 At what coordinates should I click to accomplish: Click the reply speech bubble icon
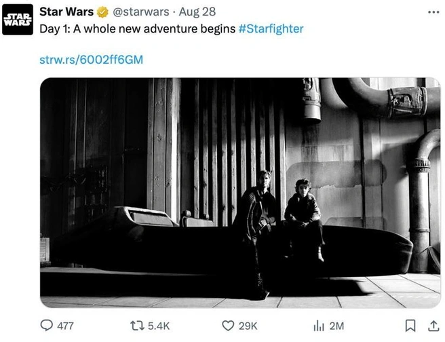click(x=47, y=326)
